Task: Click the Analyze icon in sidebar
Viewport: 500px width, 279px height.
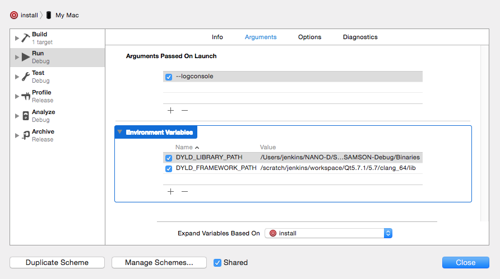Action: point(26,116)
